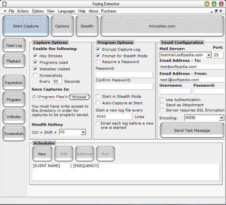Enable Server requires SSL Encryption checkbox
The height and width of the screenshot is (205, 226).
click(162, 110)
